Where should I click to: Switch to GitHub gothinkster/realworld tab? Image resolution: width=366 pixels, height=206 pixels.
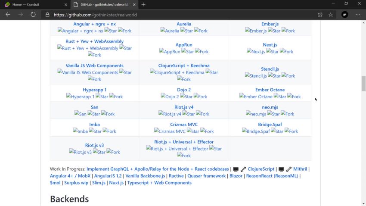click(105, 4)
